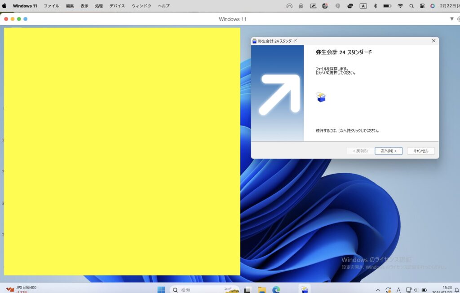Image resolution: width=460 pixels, height=293 pixels.
Task: Open File Explorer from the taskbar
Action: 262,290
